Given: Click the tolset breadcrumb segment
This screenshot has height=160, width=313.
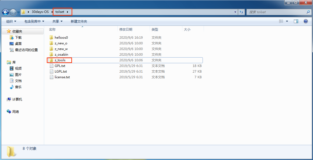Looking at the screenshot, I should [x=60, y=12].
